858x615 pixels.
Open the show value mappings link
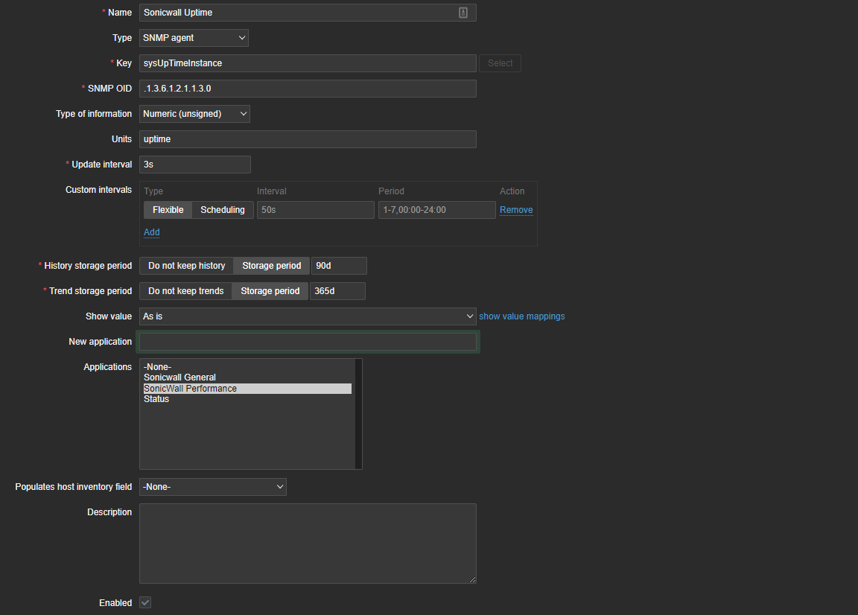pyautogui.click(x=521, y=316)
